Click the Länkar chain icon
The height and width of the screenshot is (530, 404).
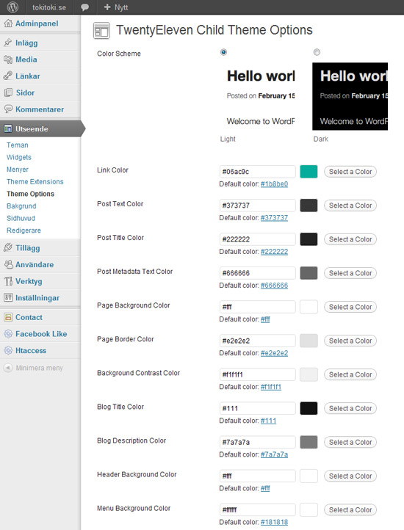8,76
